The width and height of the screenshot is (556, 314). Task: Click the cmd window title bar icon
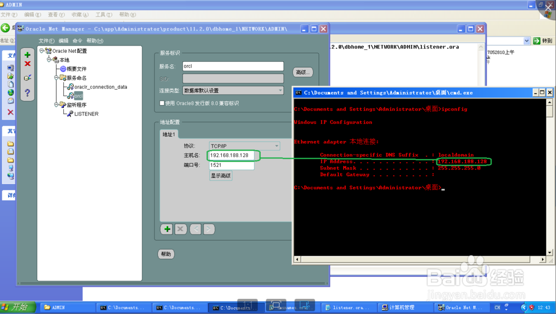(x=299, y=93)
